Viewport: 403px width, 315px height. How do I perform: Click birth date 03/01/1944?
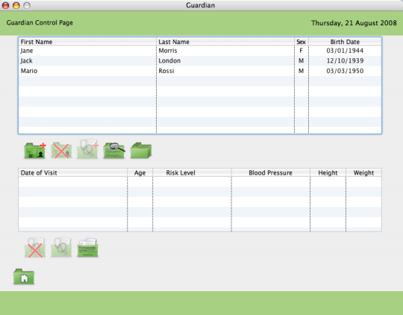345,51
